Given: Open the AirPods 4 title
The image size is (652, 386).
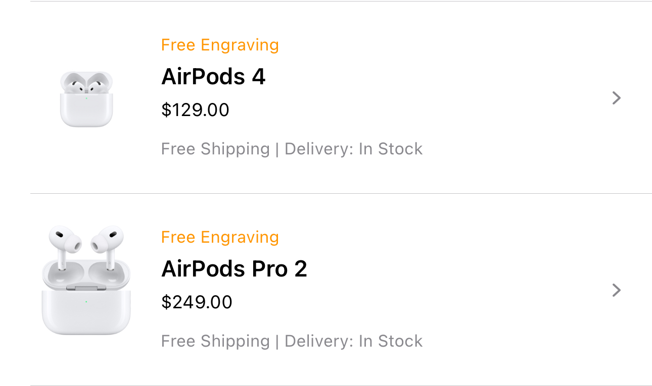Looking at the screenshot, I should tap(213, 77).
